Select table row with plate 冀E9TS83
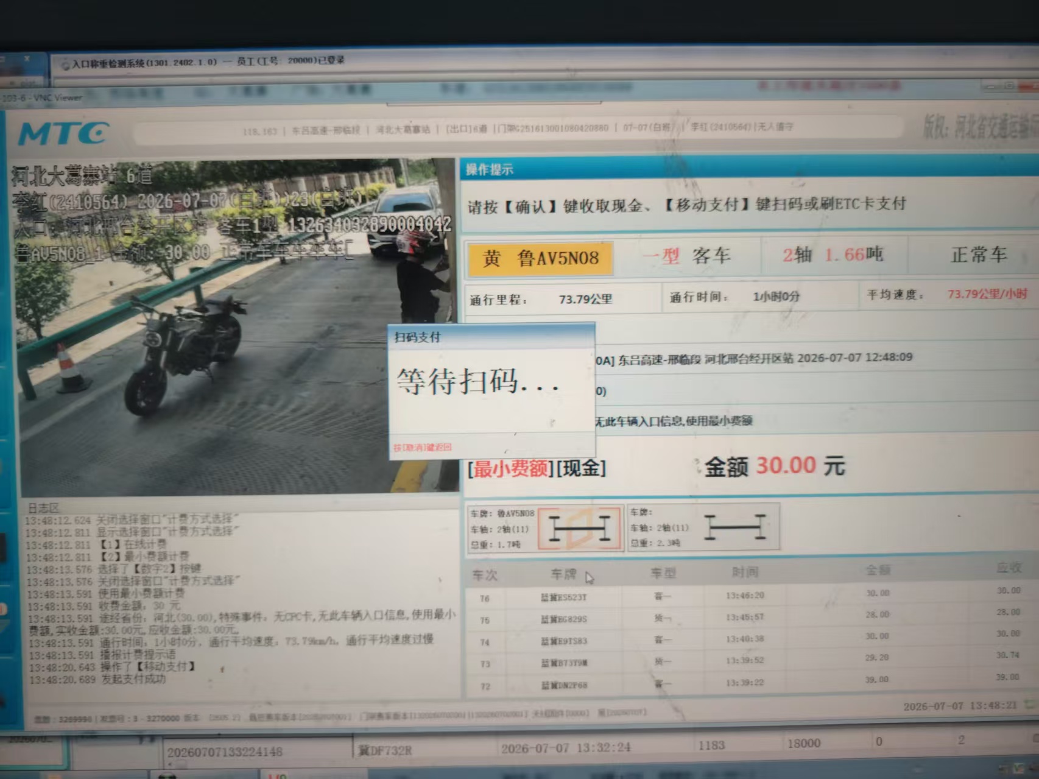 751,639
